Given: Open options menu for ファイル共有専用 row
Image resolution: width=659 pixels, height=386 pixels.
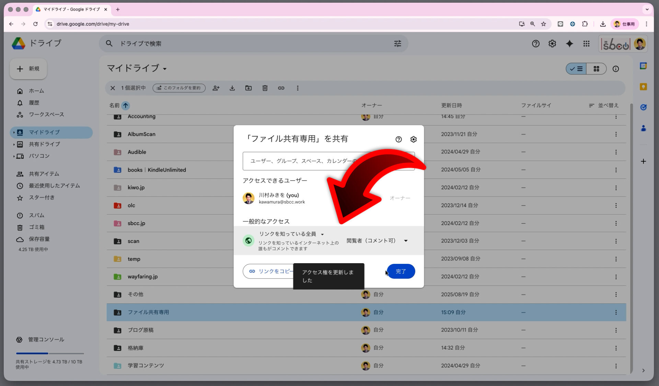Looking at the screenshot, I should (616, 312).
